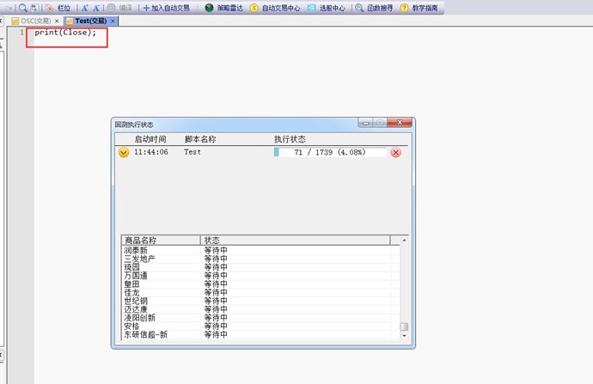Close the Test(交易) tab
593x384 pixels.
pyautogui.click(x=113, y=21)
